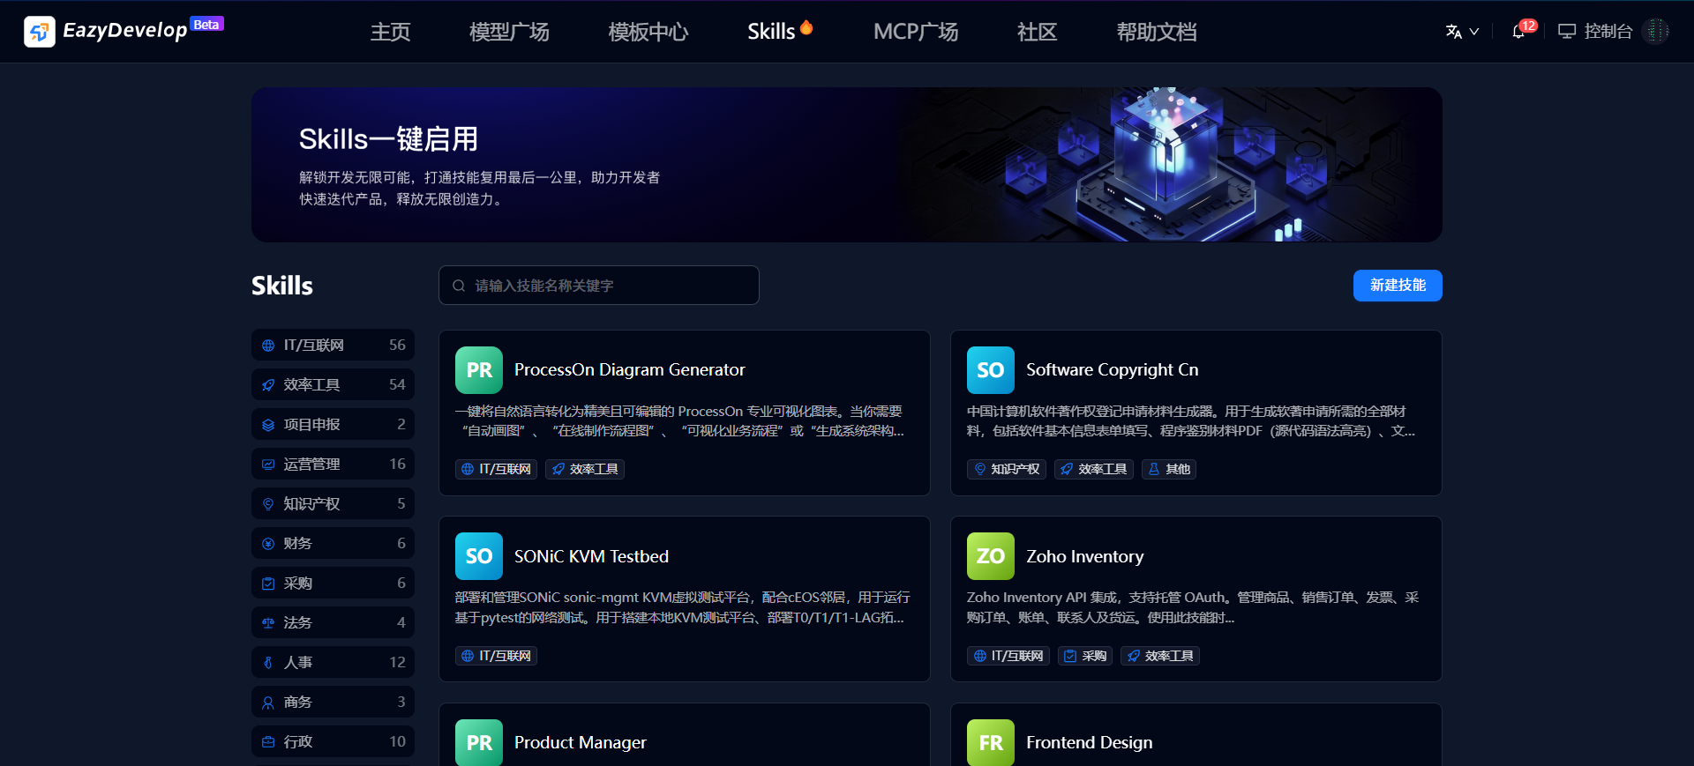Click 效率工具 tag on ProcessOn card

tap(585, 469)
